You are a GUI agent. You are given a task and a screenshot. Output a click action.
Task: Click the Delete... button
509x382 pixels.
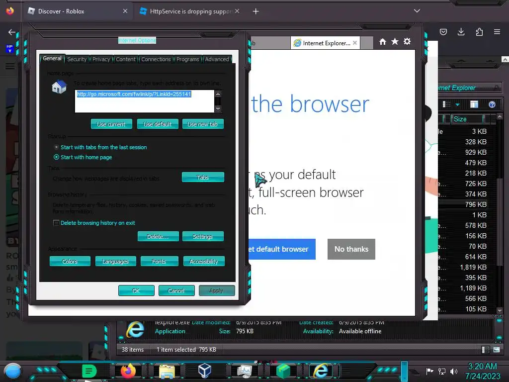pos(158,236)
